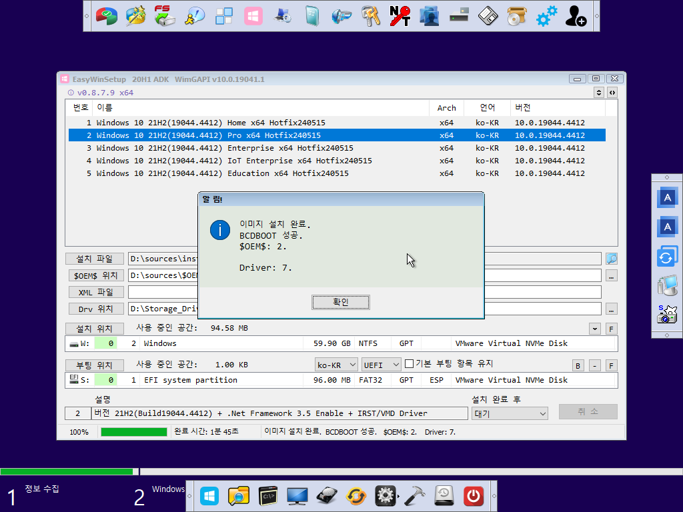Open the UEFI boot mode dropdown
The height and width of the screenshot is (512, 683).
(x=381, y=365)
